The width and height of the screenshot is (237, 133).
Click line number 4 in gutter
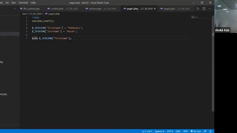coord(26,28)
